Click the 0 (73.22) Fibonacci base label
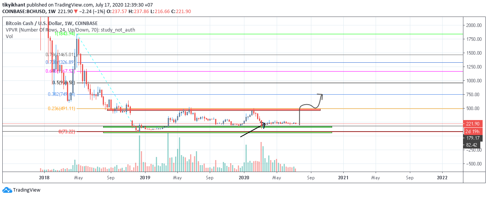Image resolution: width=488 pixels, height=197 pixels. pos(67,132)
